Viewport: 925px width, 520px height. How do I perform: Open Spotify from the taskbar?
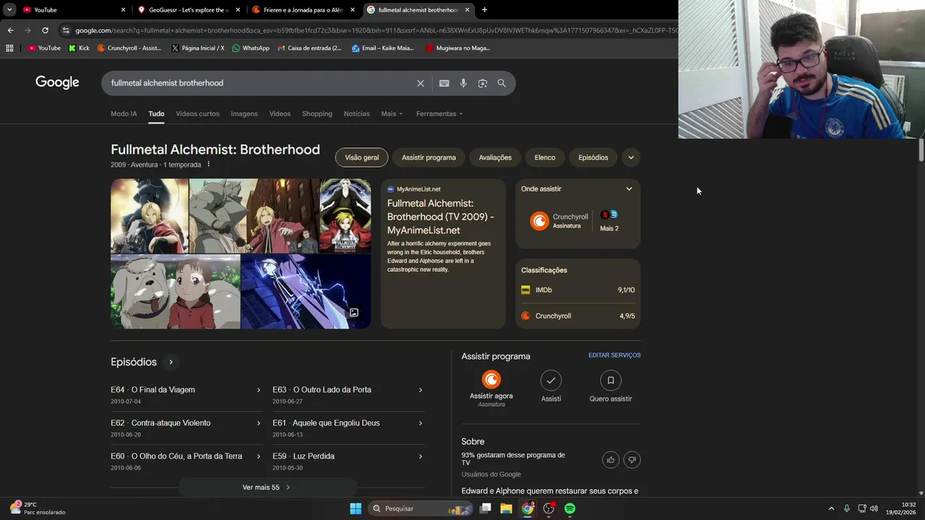click(569, 508)
